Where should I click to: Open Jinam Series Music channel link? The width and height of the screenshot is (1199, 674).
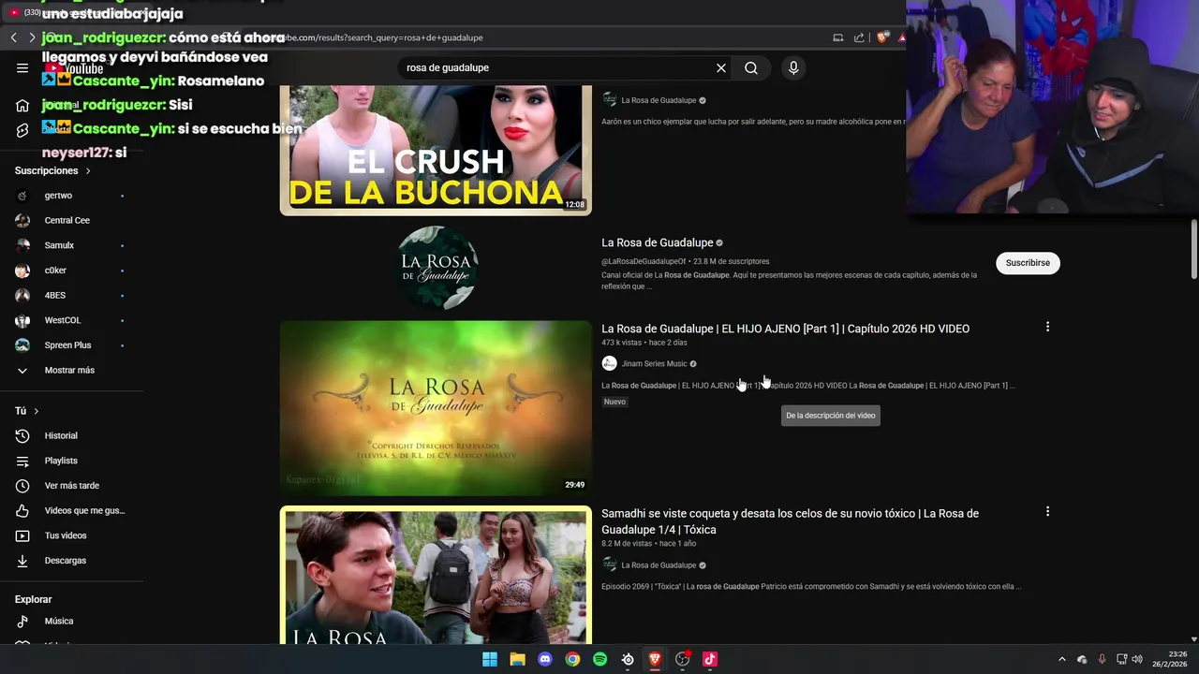click(x=654, y=363)
